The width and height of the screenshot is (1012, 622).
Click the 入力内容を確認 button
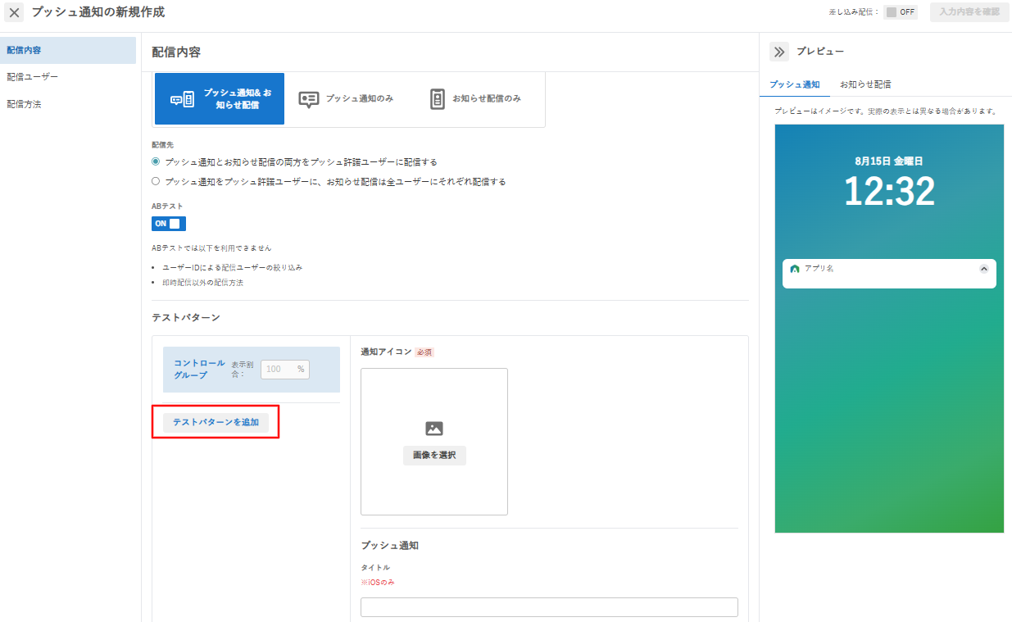click(x=969, y=12)
